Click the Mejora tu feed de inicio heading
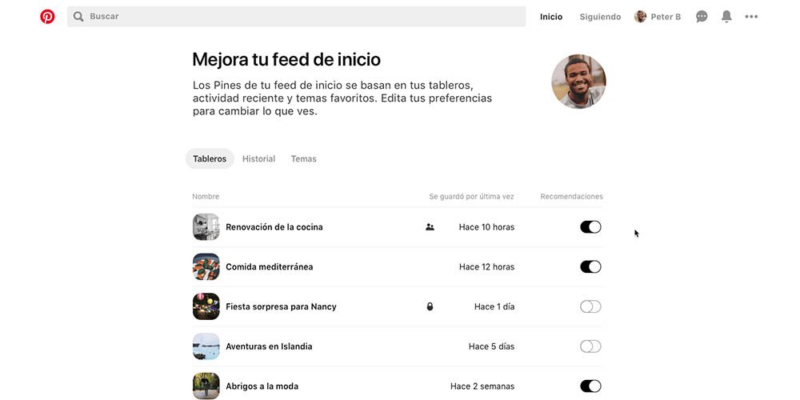The image size is (800, 400). (286, 60)
